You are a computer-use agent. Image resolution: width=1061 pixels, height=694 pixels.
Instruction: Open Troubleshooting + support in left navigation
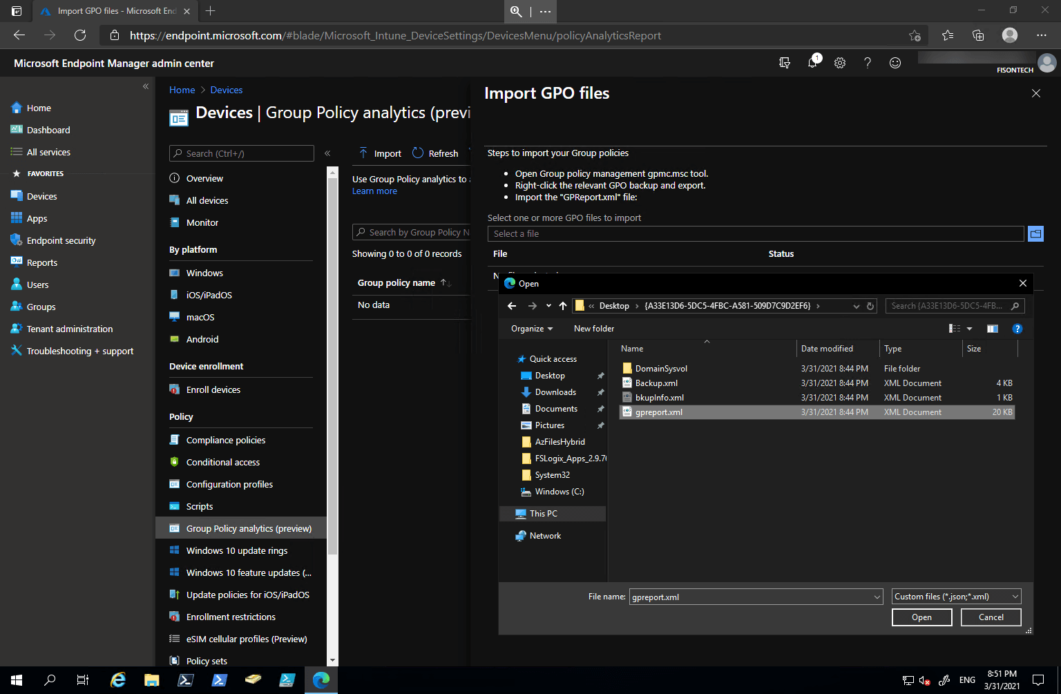pyautogui.click(x=79, y=351)
